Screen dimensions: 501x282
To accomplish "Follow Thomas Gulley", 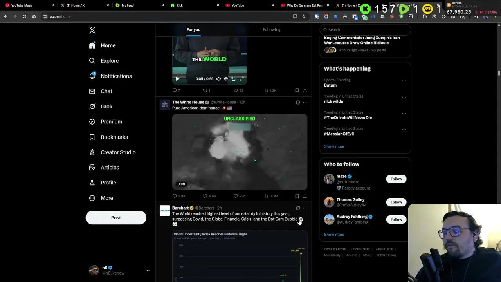I will tap(396, 202).
